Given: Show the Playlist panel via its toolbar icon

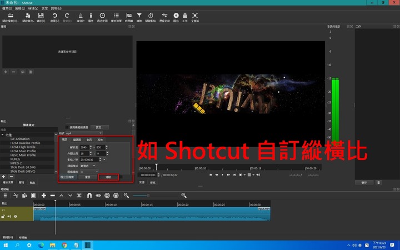Looking at the screenshot, I should pos(116,18).
